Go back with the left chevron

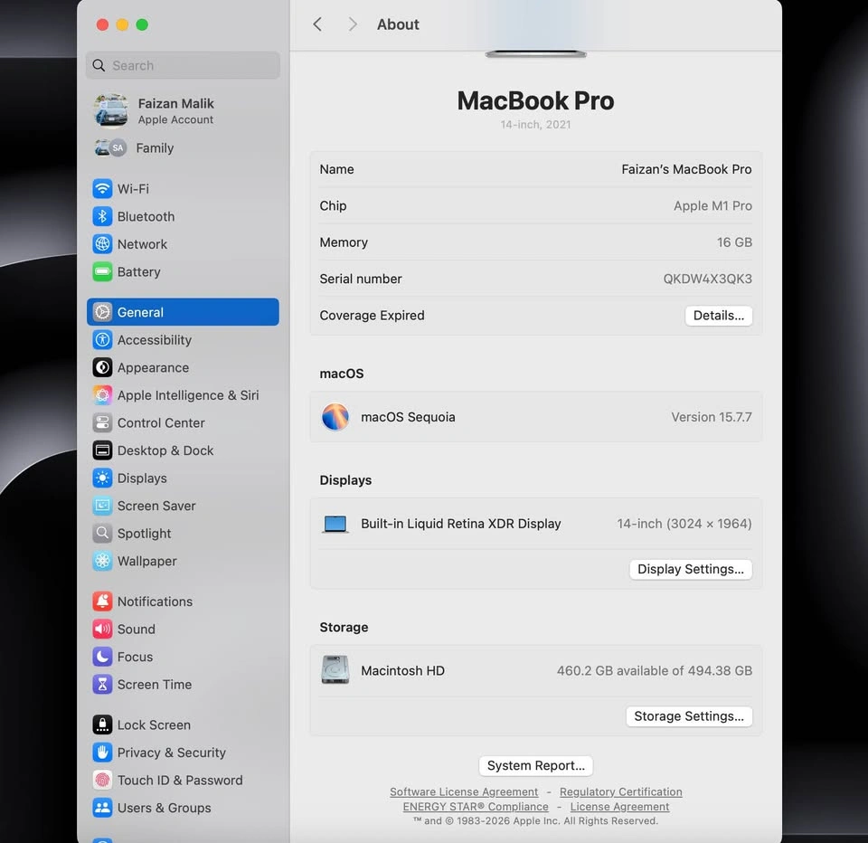(317, 24)
